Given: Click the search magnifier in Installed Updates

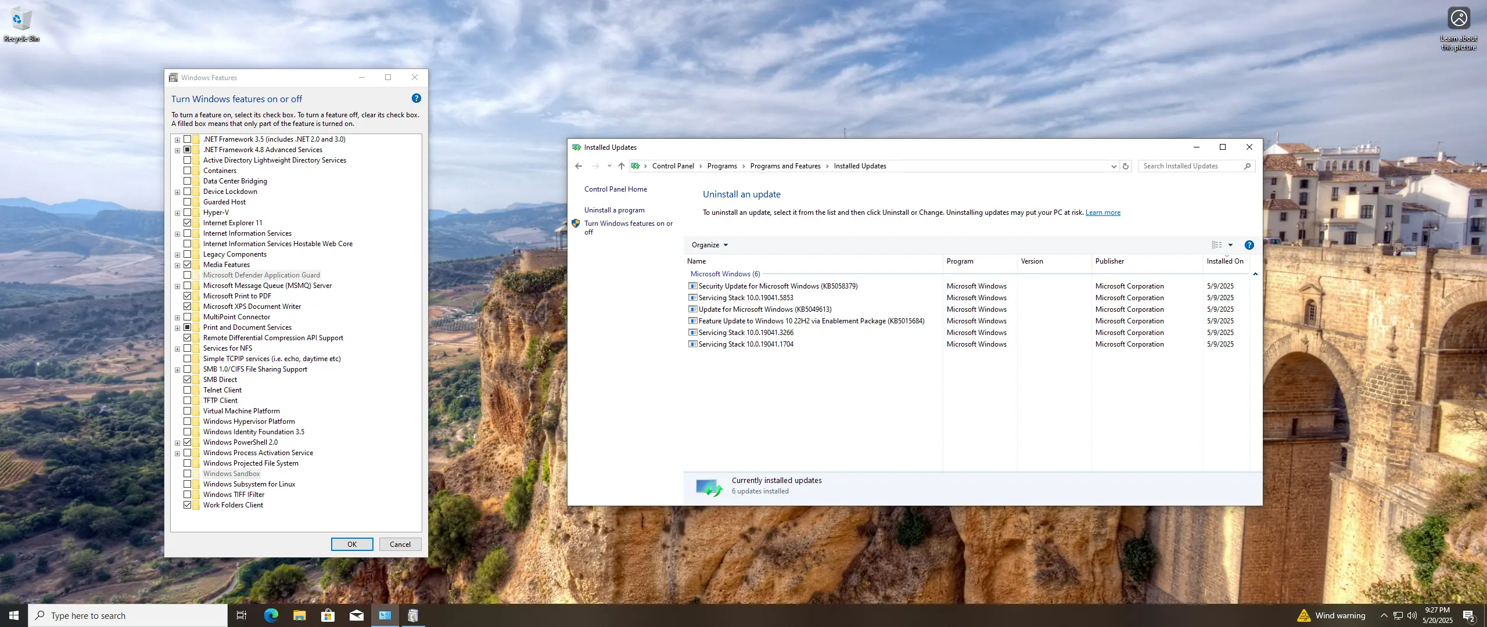Looking at the screenshot, I should (x=1247, y=166).
